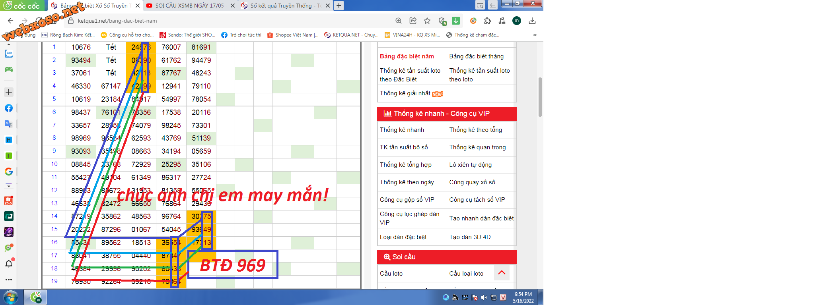Viewport: 825px width, 305px height.
Task: Click Cốc Cốc in the Windows taskbar
Action: pyautogui.click(x=36, y=297)
